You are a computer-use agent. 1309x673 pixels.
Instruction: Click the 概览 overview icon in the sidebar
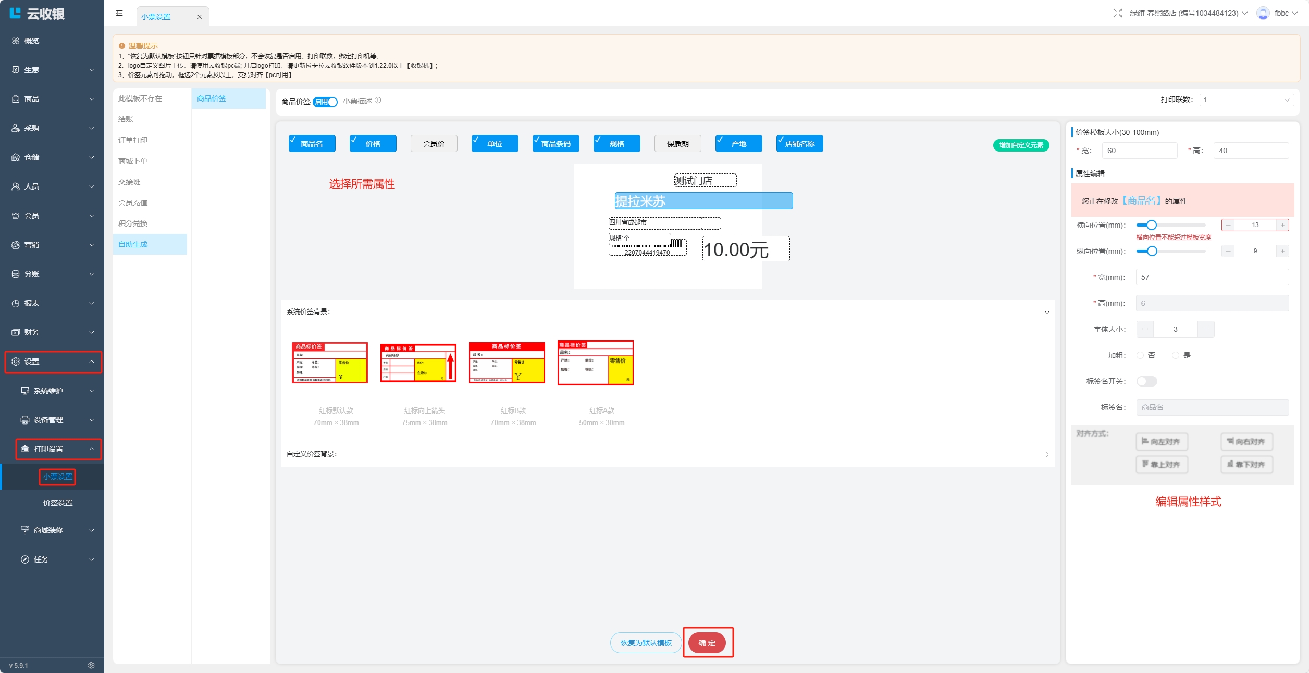pyautogui.click(x=16, y=41)
